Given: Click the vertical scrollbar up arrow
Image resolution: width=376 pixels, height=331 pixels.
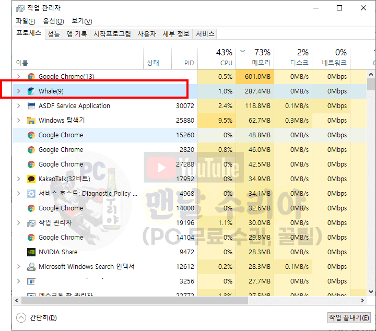Looking at the screenshot, I should [x=371, y=74].
